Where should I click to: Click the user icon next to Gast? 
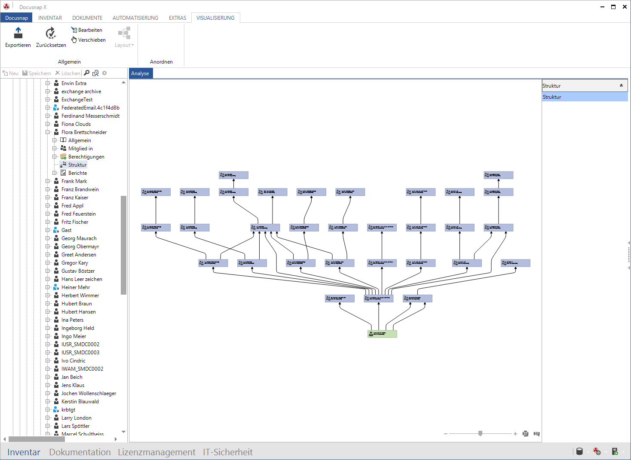[56, 230]
